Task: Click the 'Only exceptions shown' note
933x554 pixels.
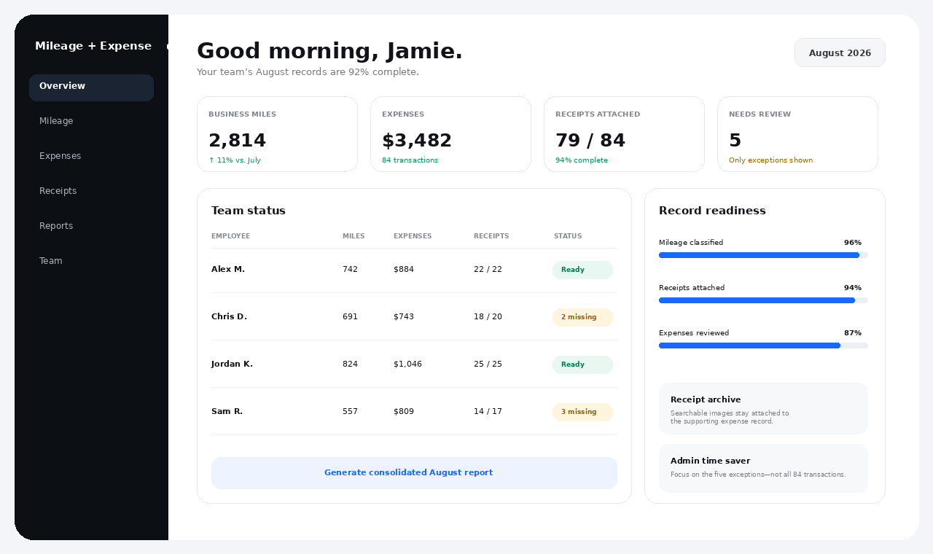Action: pyautogui.click(x=770, y=160)
